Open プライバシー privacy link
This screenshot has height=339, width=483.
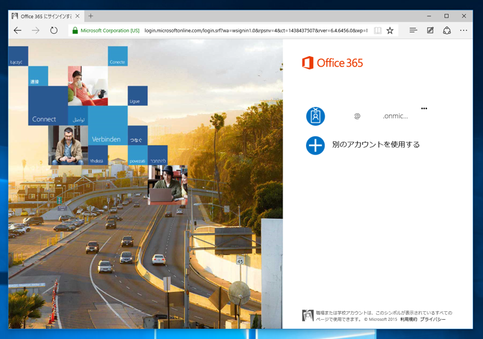tap(433, 319)
